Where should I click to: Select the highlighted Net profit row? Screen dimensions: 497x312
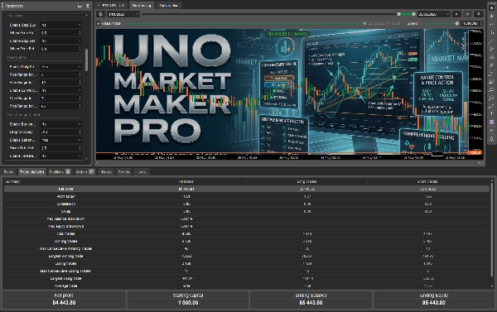(247, 189)
